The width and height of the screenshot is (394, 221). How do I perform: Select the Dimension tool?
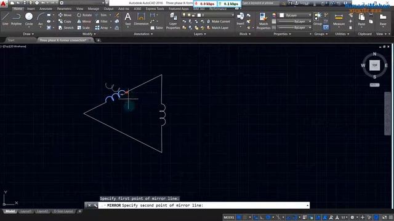(141, 19)
